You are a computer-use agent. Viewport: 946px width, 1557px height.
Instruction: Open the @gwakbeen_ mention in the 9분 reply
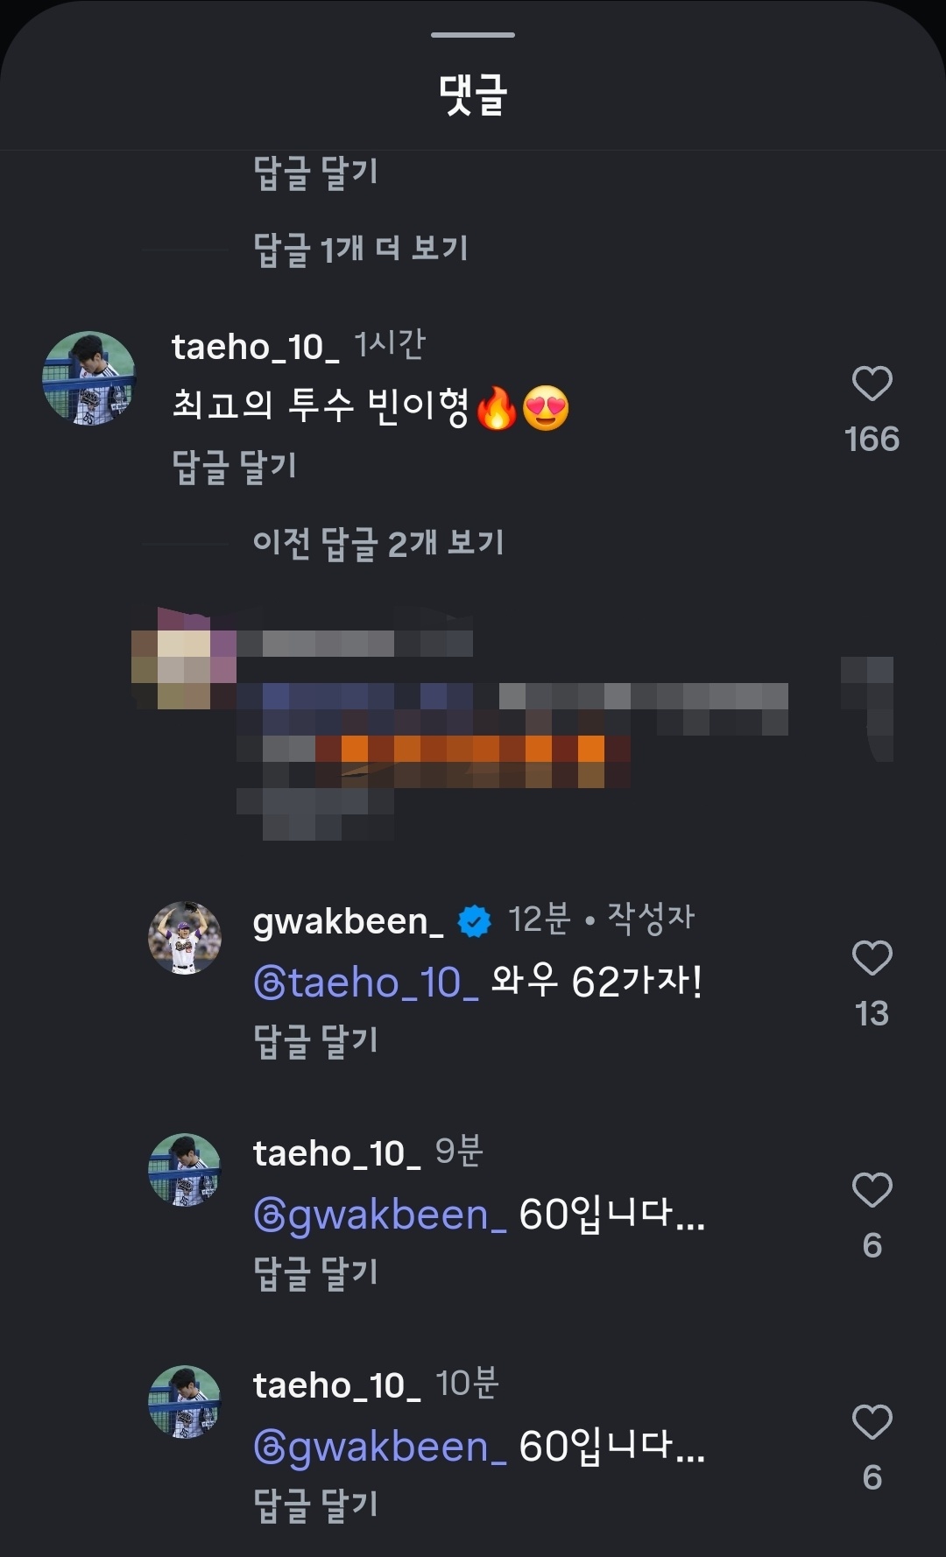click(x=379, y=1215)
